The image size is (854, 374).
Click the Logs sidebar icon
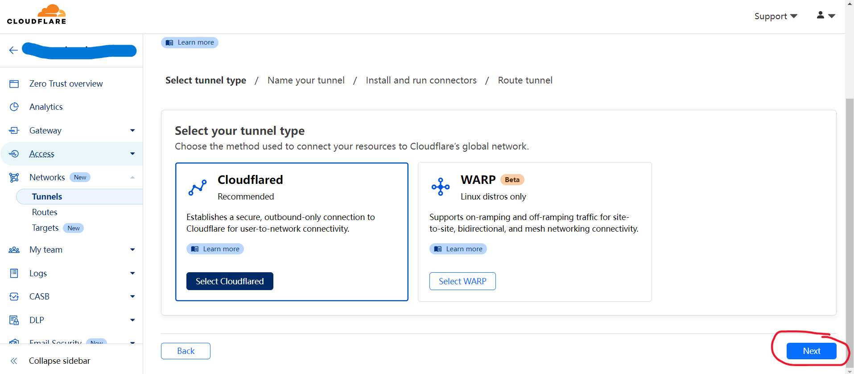(14, 273)
